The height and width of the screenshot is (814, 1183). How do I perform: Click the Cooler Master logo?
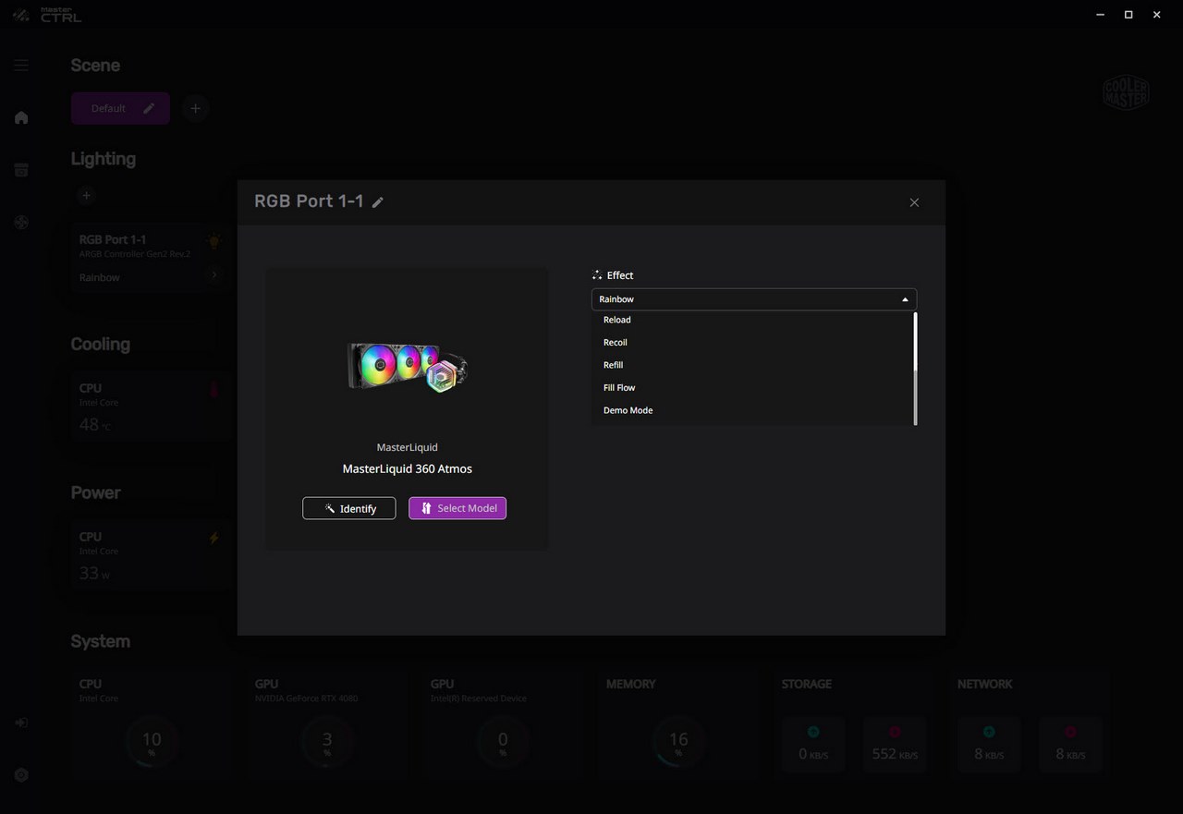(x=1126, y=92)
